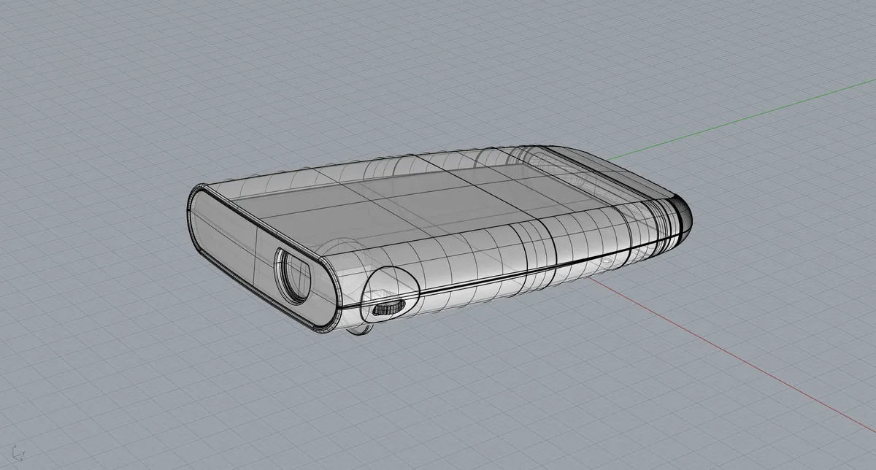This screenshot has width=876, height=470.
Task: Select the projector lens on the model
Action: click(x=294, y=277)
